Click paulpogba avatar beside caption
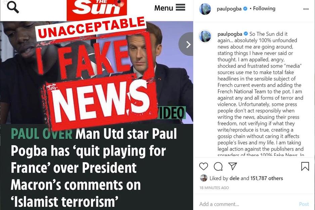This screenshot has height=210, width=315. click(x=205, y=36)
